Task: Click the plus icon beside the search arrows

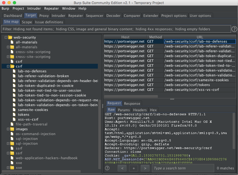Action: tap(133, 168)
